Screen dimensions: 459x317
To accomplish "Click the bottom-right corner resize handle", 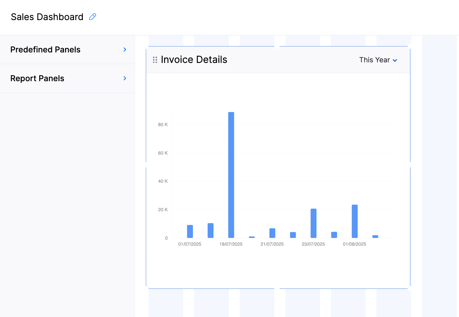I will (409, 289).
